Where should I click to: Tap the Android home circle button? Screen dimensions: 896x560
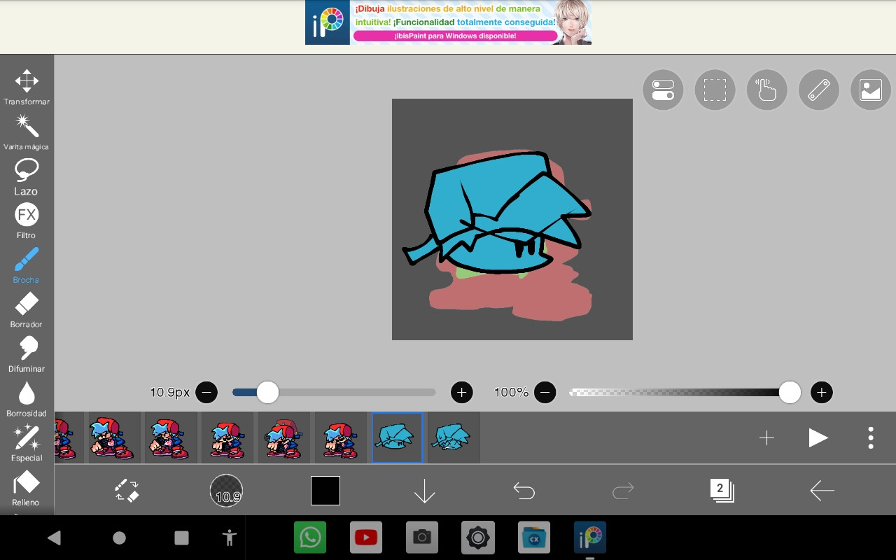pyautogui.click(x=119, y=538)
